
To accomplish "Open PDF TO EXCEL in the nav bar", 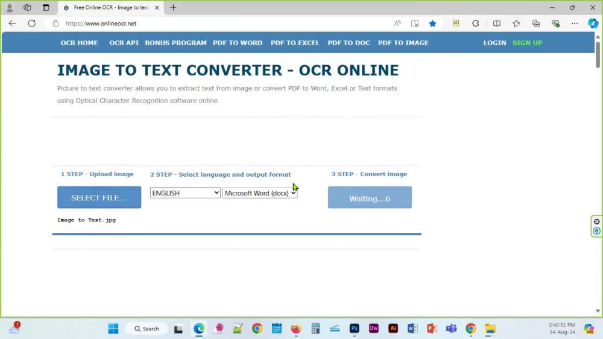I will point(295,43).
